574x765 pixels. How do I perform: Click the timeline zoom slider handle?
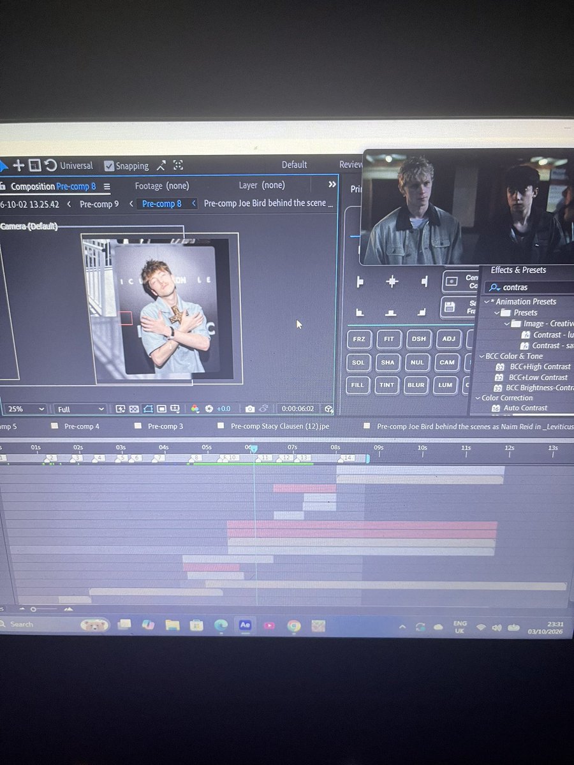click(33, 609)
